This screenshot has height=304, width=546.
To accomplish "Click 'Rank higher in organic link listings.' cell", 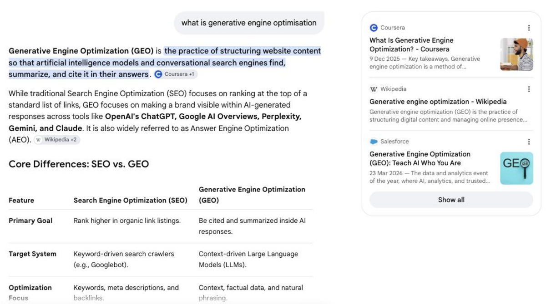I will coord(127,221).
